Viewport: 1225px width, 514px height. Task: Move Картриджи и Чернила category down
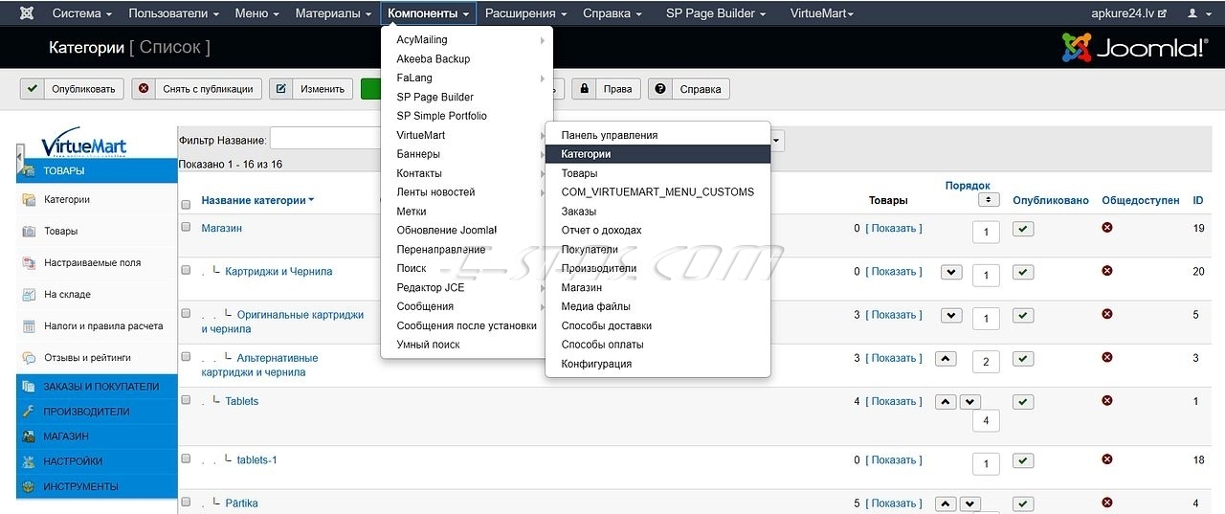(x=951, y=272)
